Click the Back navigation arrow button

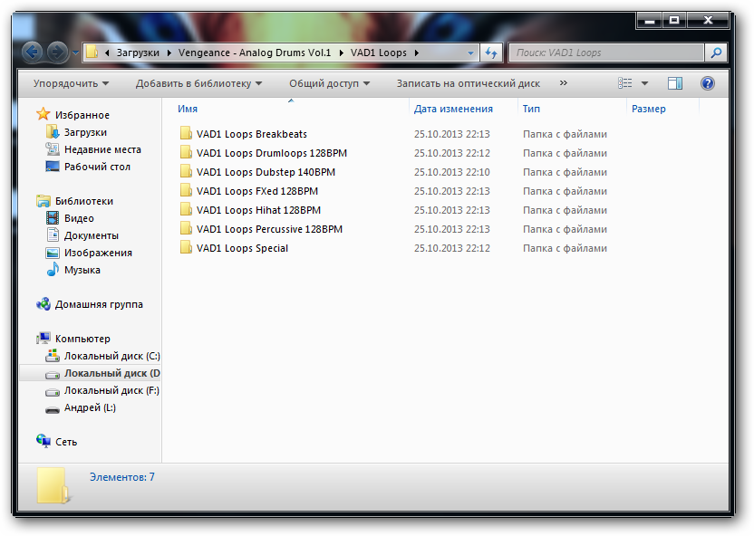[x=33, y=53]
